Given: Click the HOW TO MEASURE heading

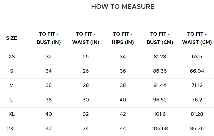Looking at the screenshot, I should pyautogui.click(x=123, y=7).
